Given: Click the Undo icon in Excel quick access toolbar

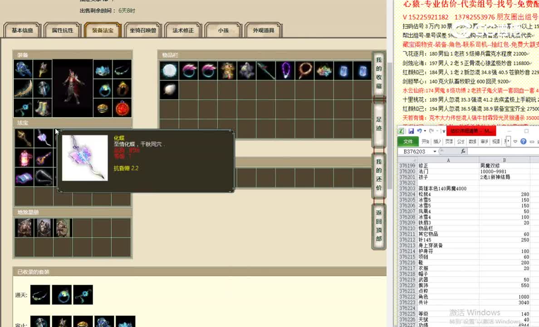Looking at the screenshot, I should tap(419, 131).
